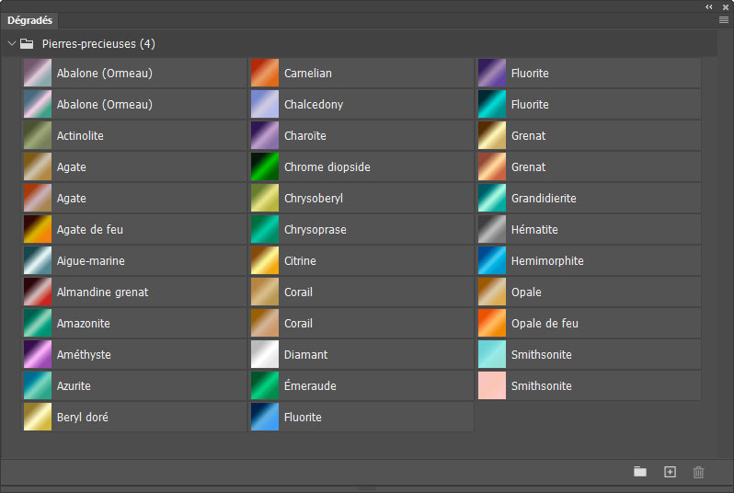
Task: Click the Carnelian gradient preset
Action: pyautogui.click(x=265, y=74)
